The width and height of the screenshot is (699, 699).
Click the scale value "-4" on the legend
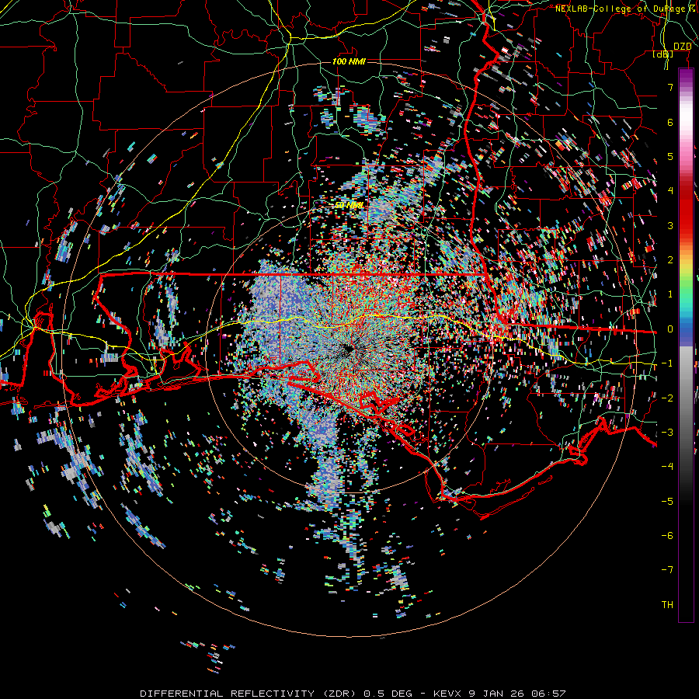[667, 466]
